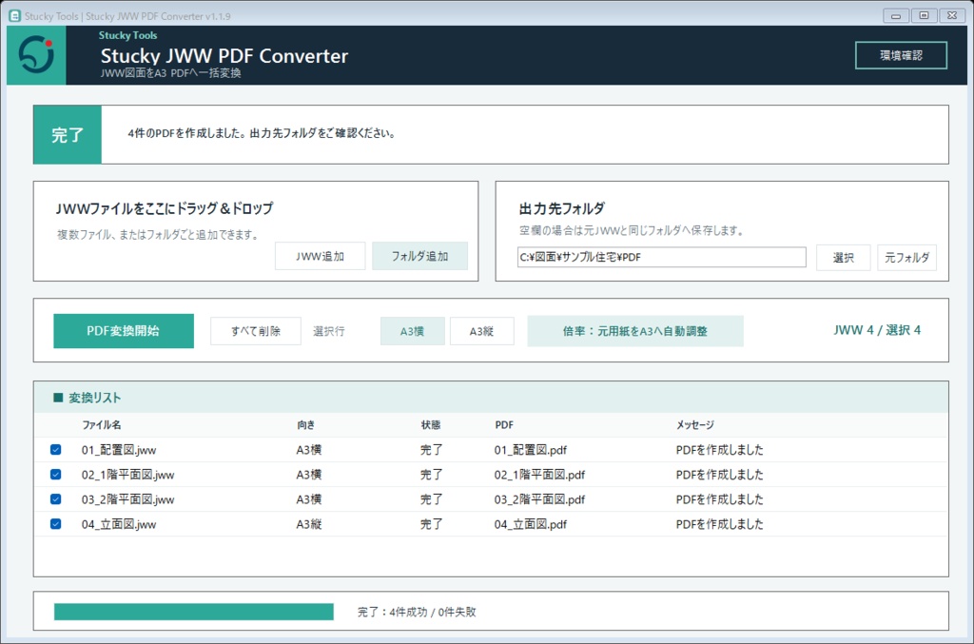Click 完了 status cell of 02_1階平面図 row

432,475
